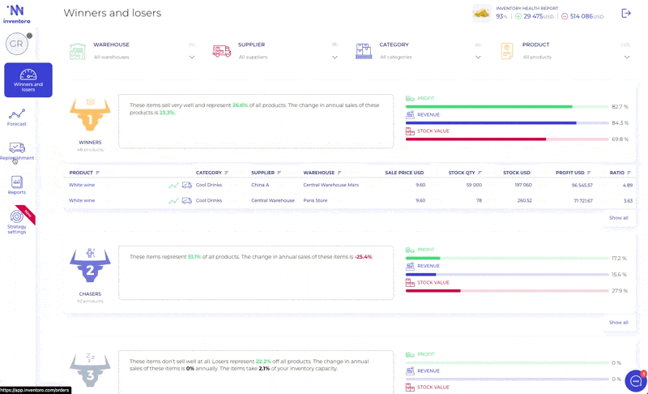Click the Losers Revenue icon
Viewport: 648px width, 394px height.
coord(410,370)
